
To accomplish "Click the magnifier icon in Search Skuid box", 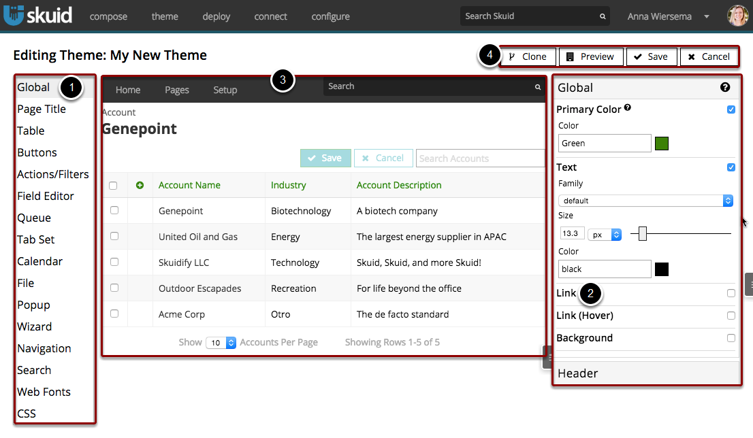I will [603, 16].
